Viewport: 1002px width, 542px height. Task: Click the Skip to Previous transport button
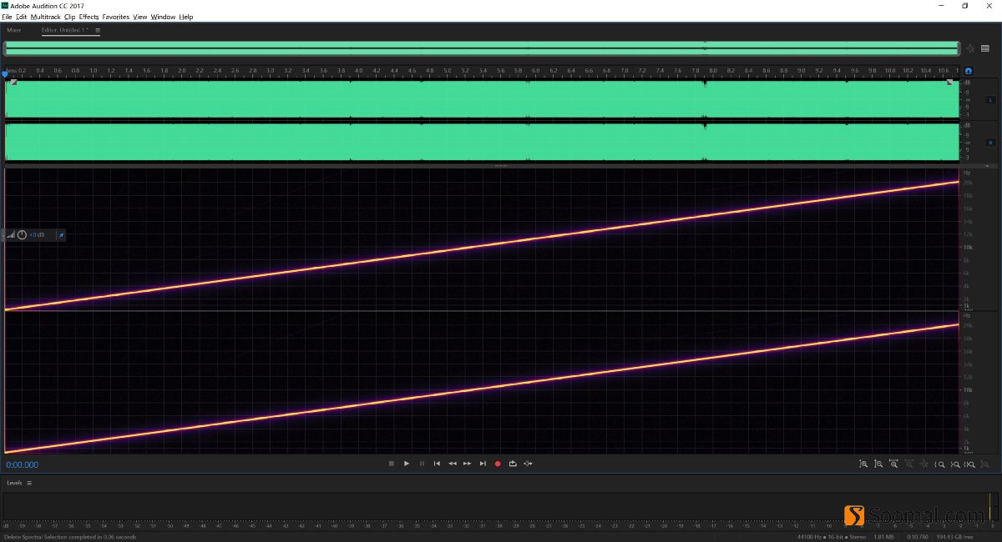(437, 464)
